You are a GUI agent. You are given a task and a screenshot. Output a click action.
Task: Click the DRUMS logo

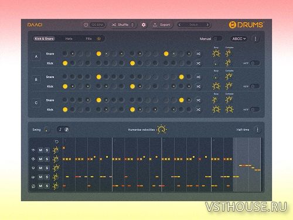coord(246,25)
